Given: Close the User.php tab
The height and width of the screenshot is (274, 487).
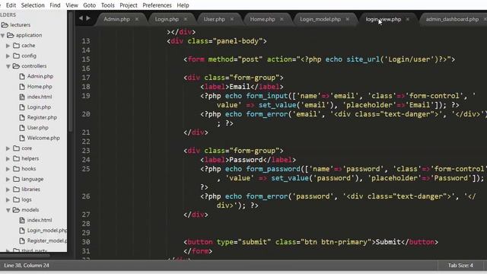Looking at the screenshot, I should tap(231, 19).
